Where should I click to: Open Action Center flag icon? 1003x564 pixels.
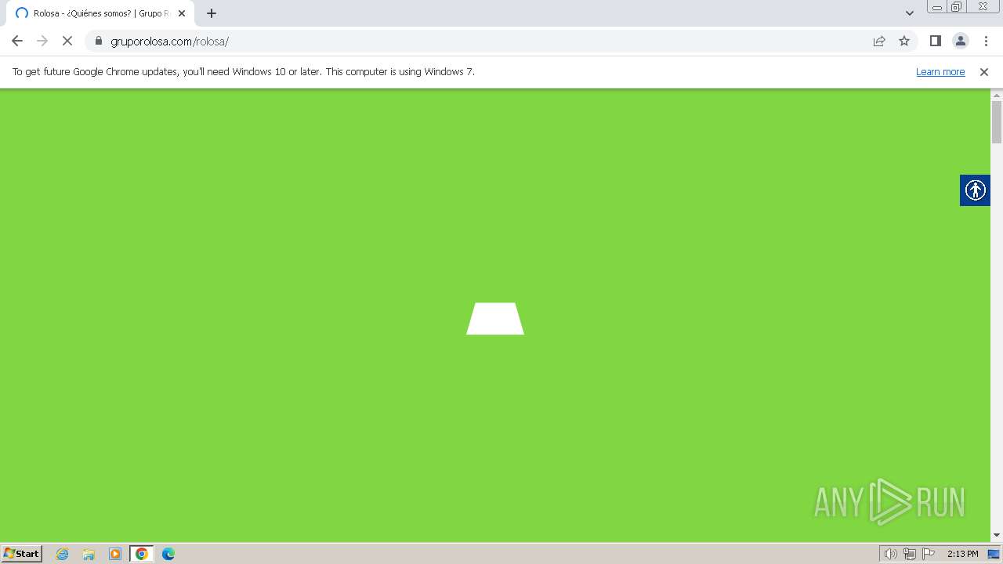tap(929, 554)
